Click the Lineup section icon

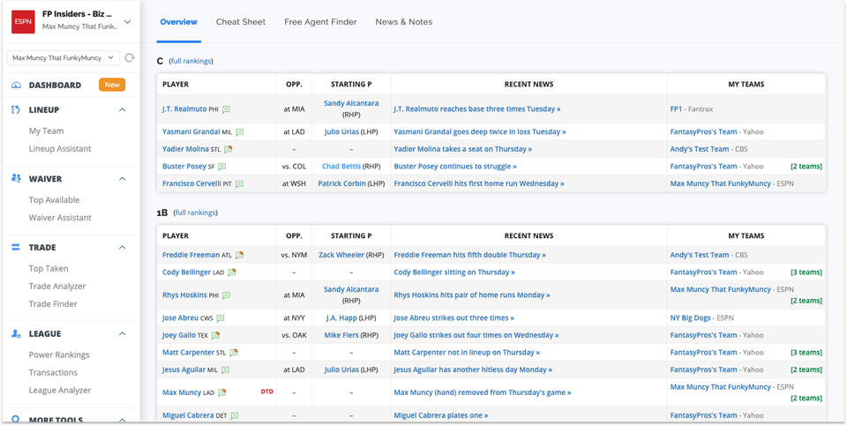[x=16, y=110]
